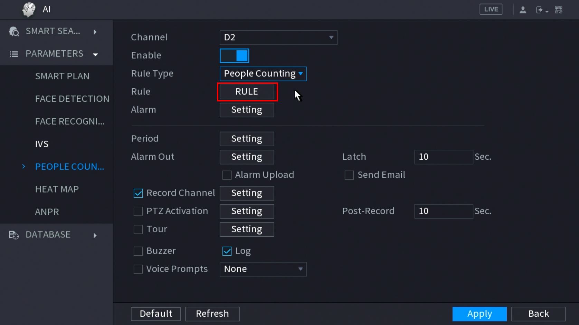
Task: Click the Smart Search magnifier icon
Action: point(14,31)
